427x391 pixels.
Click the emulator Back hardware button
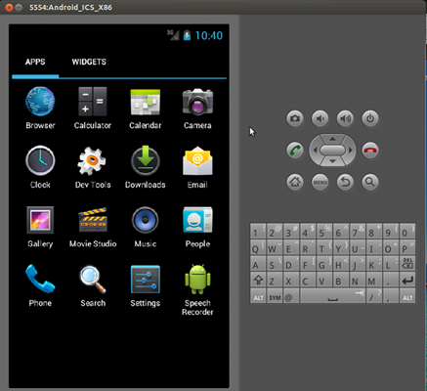pyautogui.click(x=345, y=182)
